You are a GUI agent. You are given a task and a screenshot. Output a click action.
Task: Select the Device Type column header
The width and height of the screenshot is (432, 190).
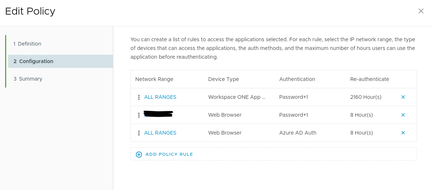223,79
